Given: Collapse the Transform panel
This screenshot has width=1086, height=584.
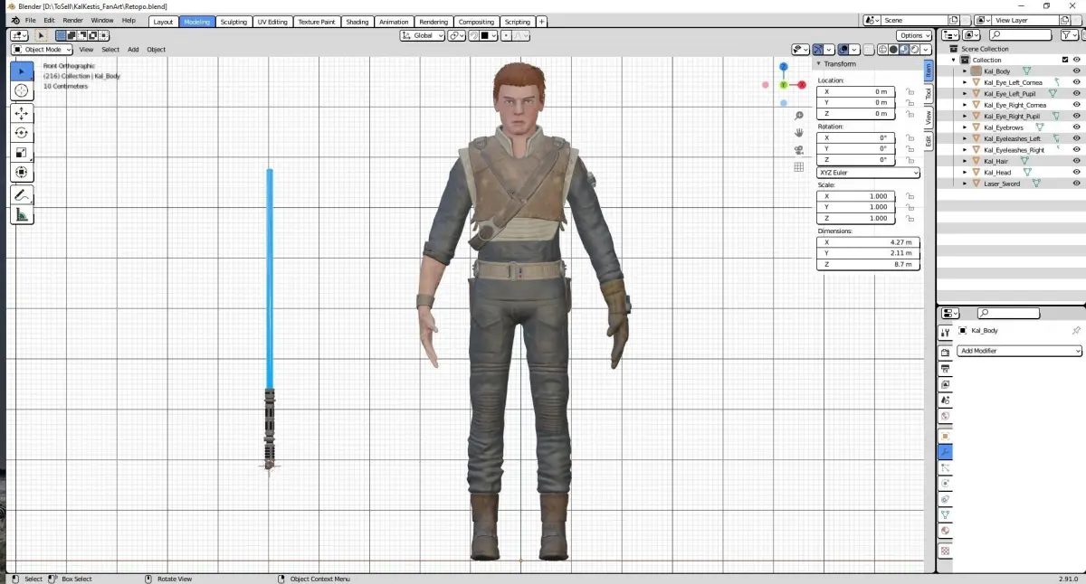Looking at the screenshot, I should [x=819, y=64].
